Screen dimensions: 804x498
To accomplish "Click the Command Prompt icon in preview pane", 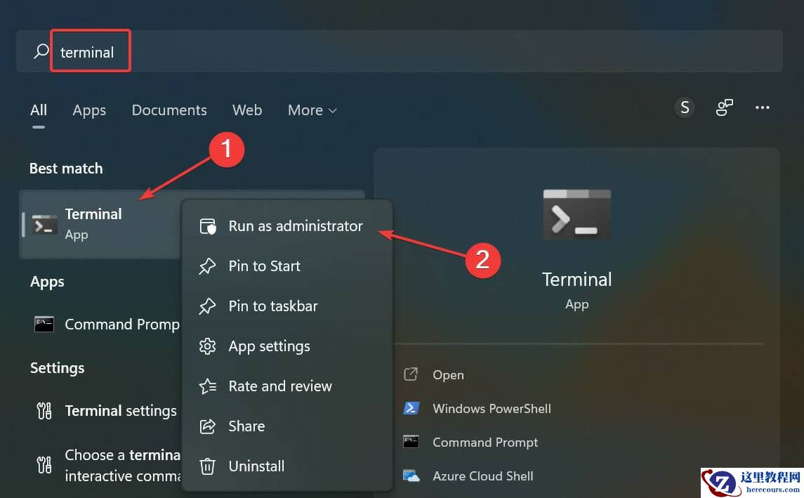I will pos(411,442).
